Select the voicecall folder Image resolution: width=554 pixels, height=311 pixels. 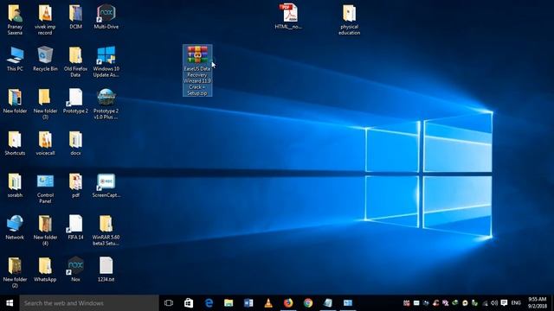pyautogui.click(x=45, y=143)
